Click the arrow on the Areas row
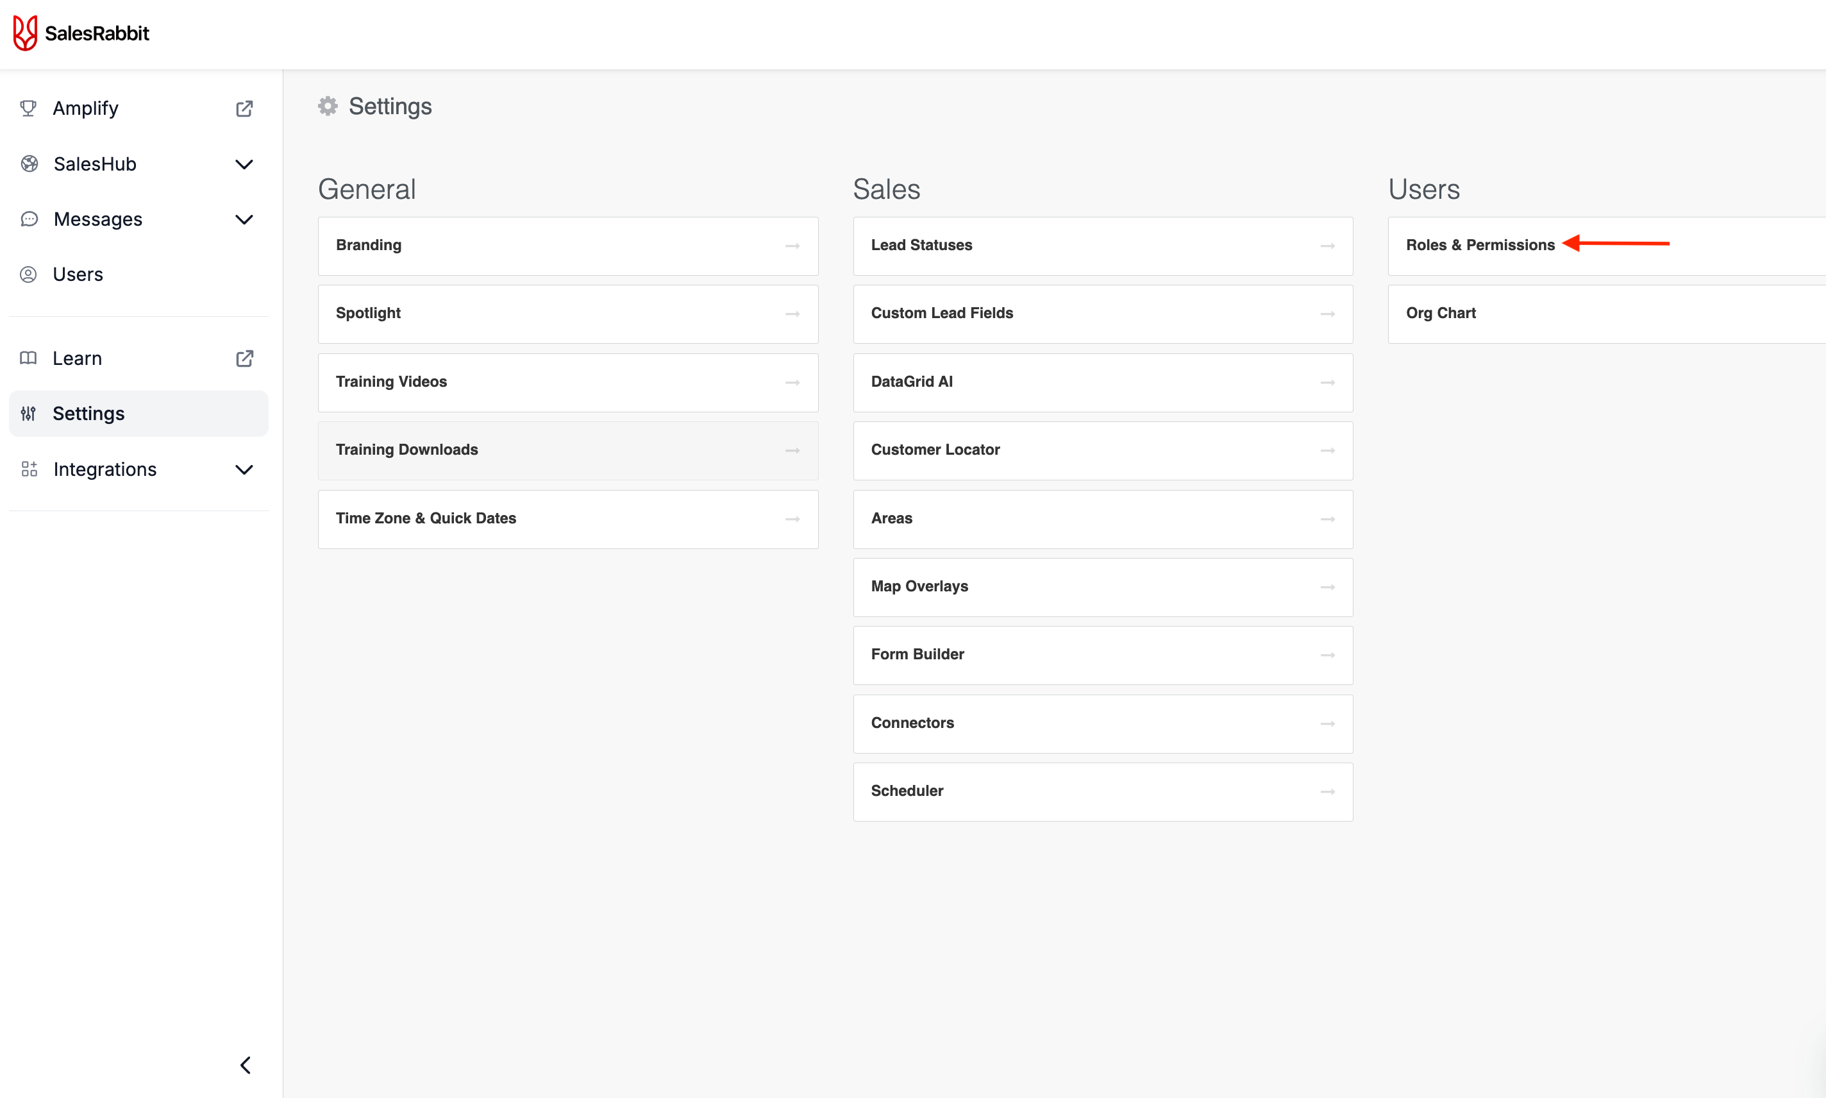Viewport: 1826px width, 1098px height. pyautogui.click(x=1328, y=519)
